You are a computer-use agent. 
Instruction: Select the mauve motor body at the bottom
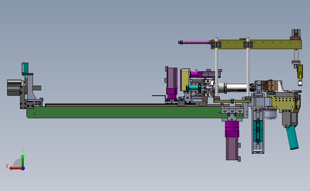click(x=233, y=149)
